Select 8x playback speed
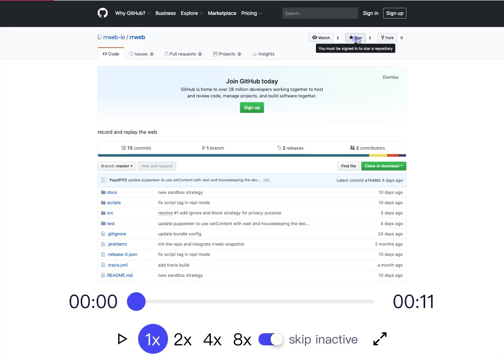 click(x=242, y=339)
